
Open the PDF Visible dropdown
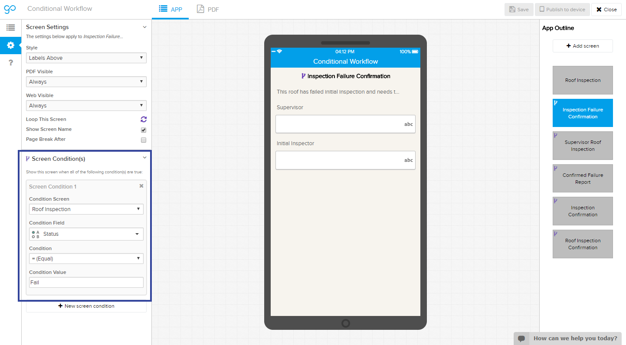[86, 81]
